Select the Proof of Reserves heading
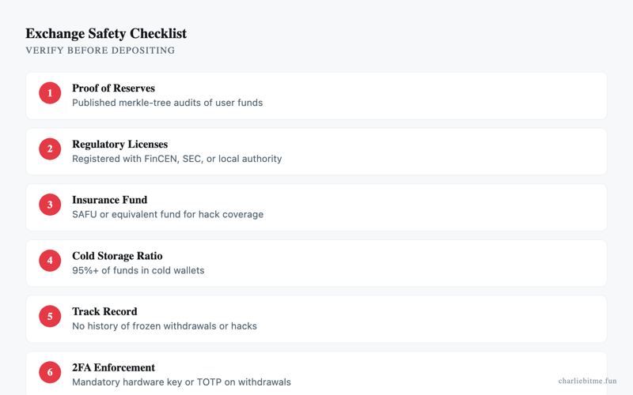Viewport: 633px width, 395px height. [x=113, y=88]
